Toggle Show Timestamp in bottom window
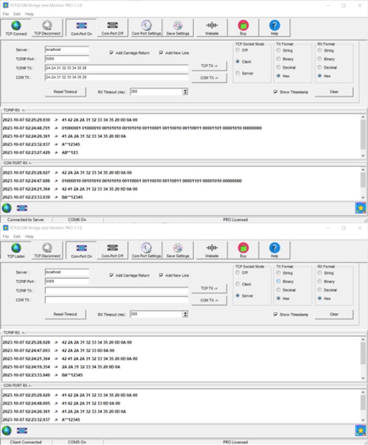368x445 pixels. point(275,314)
